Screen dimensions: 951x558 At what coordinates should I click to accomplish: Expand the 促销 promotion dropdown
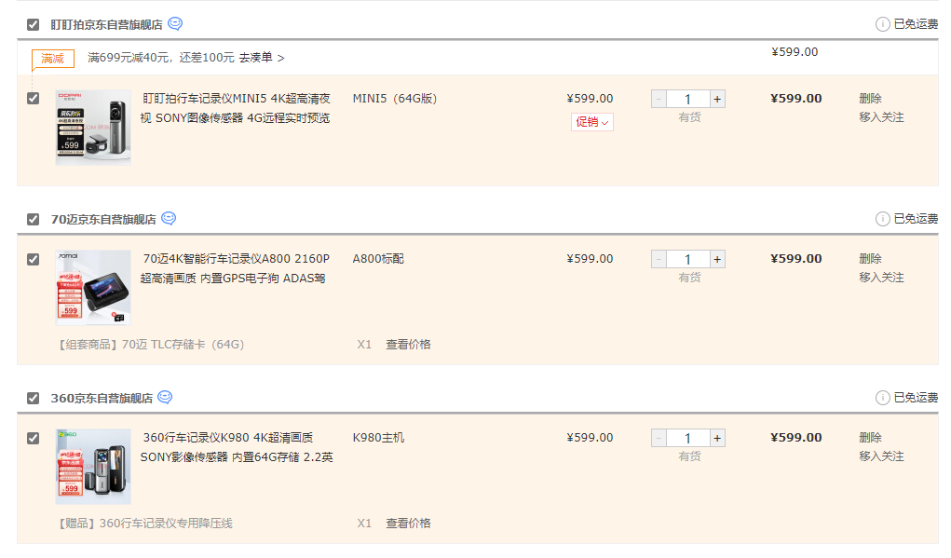(591, 121)
